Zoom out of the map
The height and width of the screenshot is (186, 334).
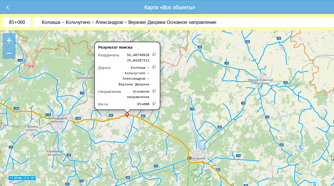[x=9, y=53]
